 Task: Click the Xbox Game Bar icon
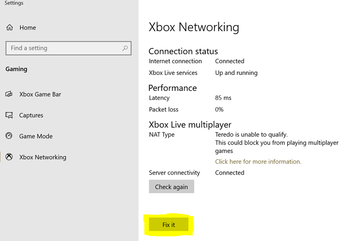click(x=9, y=94)
